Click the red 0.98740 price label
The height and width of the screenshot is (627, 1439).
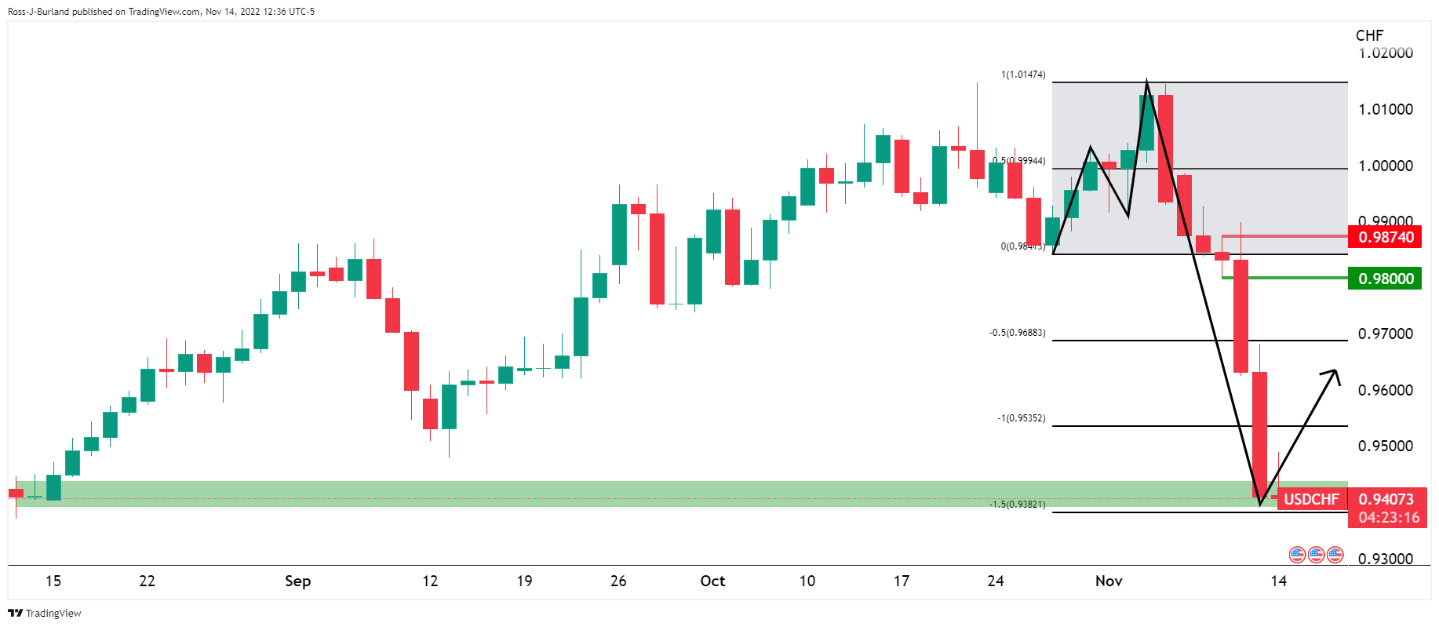point(1386,237)
